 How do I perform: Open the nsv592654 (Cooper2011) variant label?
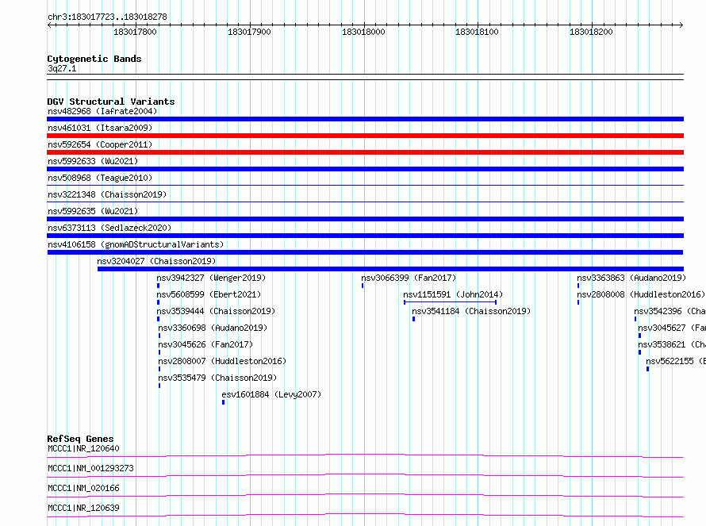point(100,144)
